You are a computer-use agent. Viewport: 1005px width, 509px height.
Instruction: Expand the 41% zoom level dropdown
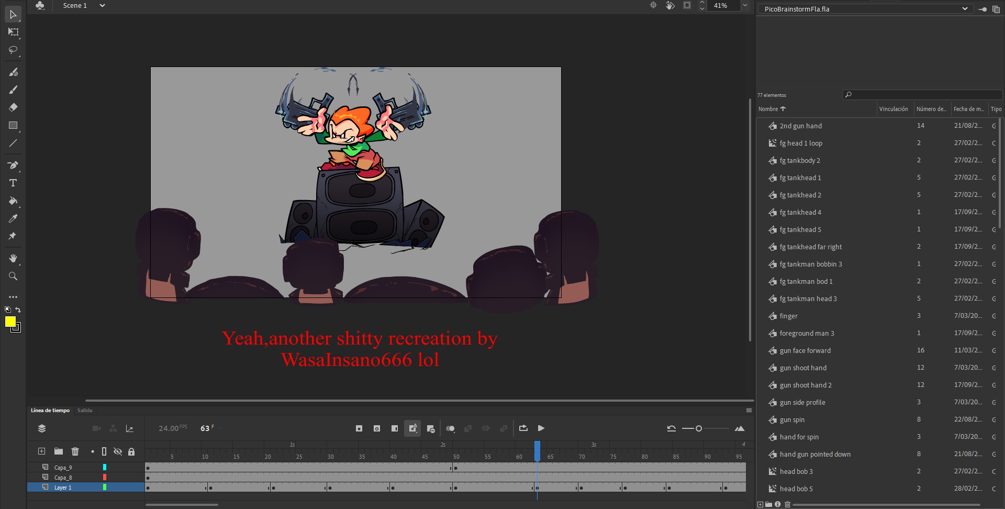pyautogui.click(x=745, y=6)
